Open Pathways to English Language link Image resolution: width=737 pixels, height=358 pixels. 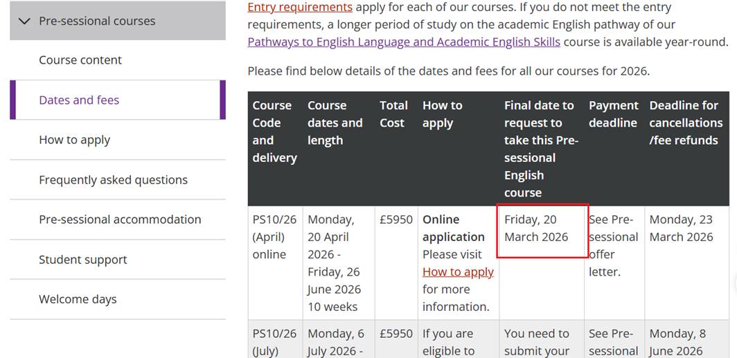tap(404, 42)
